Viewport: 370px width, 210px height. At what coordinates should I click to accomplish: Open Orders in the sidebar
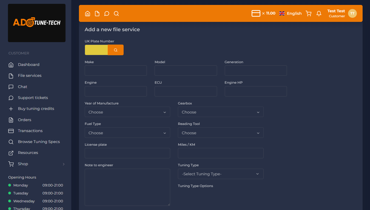tap(24, 120)
